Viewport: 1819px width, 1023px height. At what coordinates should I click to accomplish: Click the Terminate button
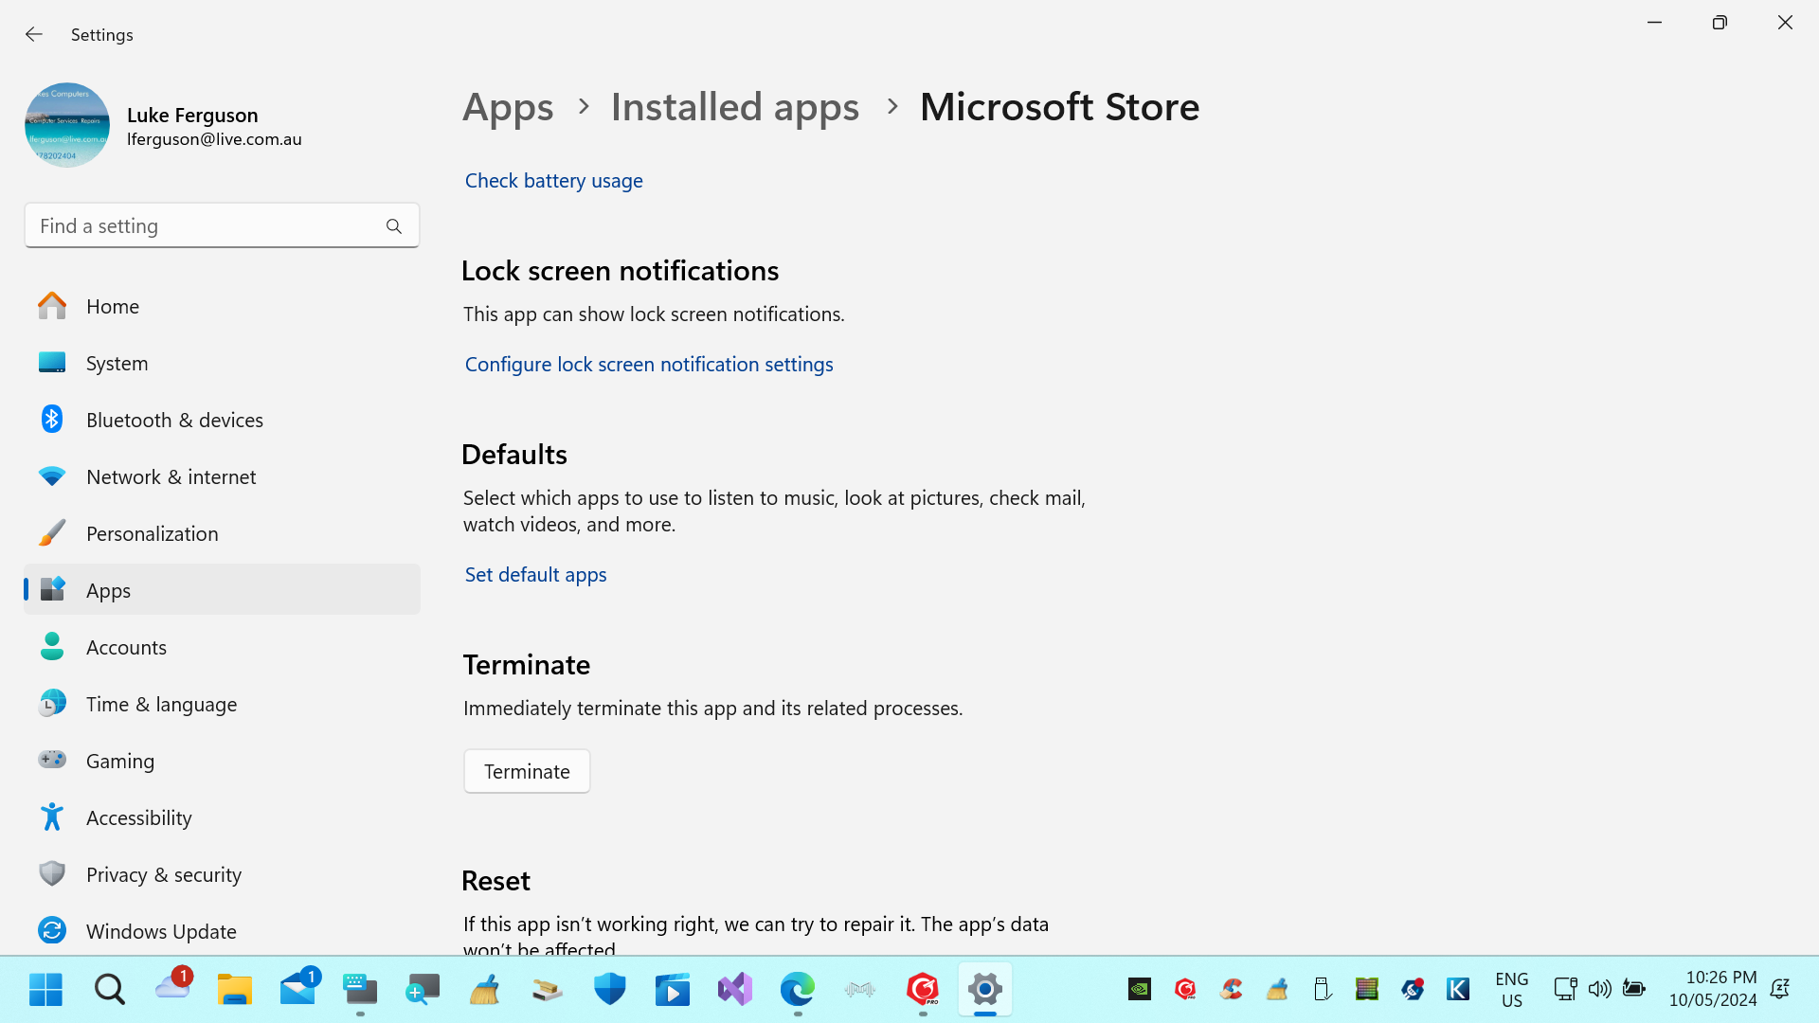click(x=527, y=771)
